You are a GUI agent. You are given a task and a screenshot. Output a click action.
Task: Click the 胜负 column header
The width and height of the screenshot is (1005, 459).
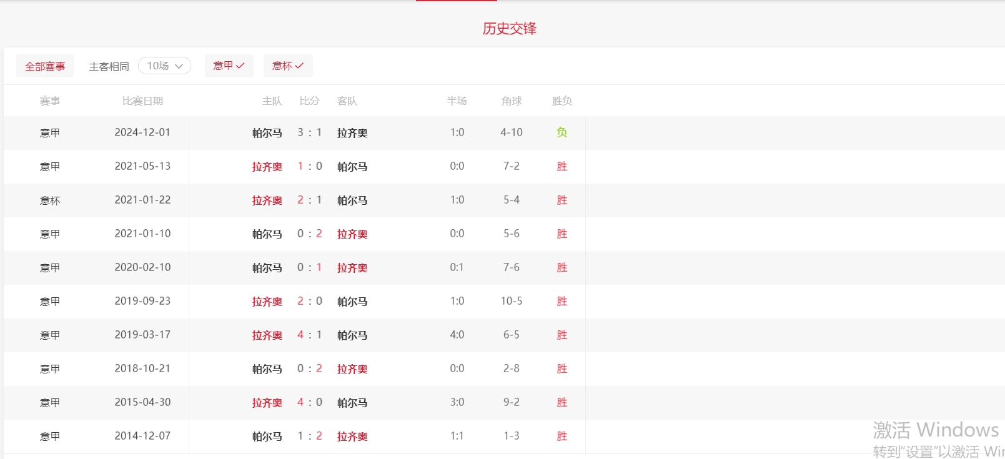tap(562, 101)
